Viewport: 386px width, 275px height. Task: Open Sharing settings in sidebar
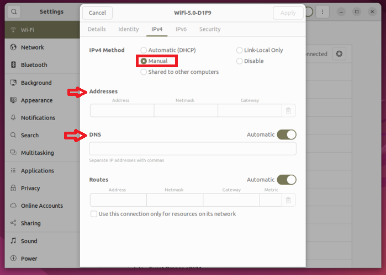point(42,223)
